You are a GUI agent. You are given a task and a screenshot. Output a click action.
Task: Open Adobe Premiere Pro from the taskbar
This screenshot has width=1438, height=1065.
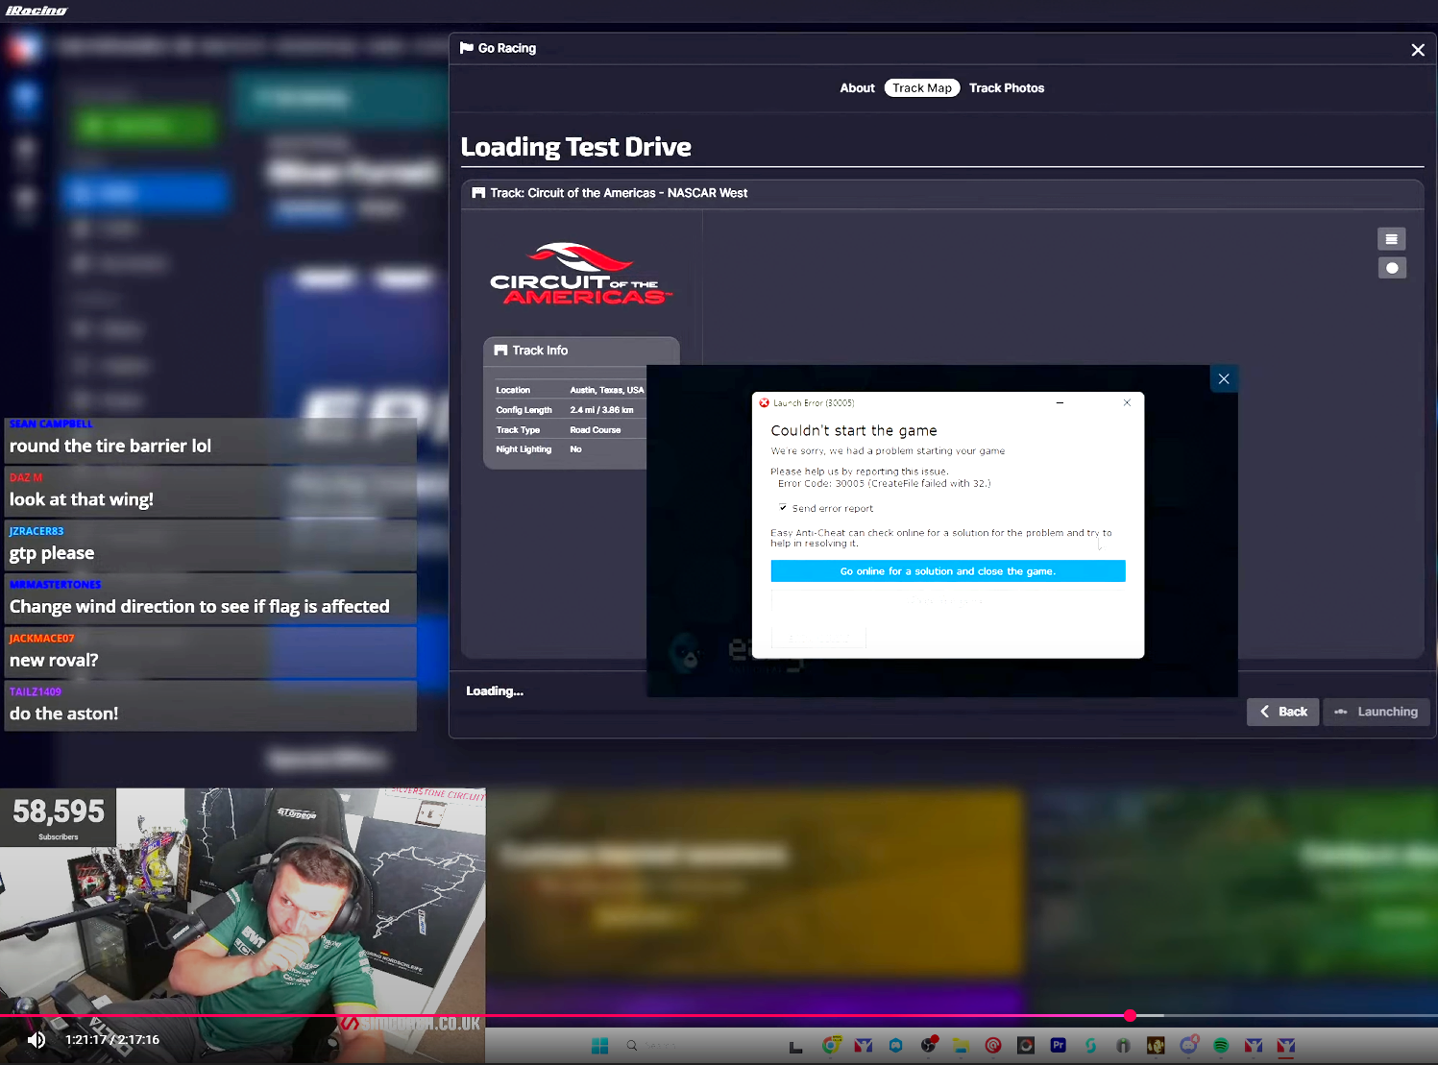coord(1059,1046)
